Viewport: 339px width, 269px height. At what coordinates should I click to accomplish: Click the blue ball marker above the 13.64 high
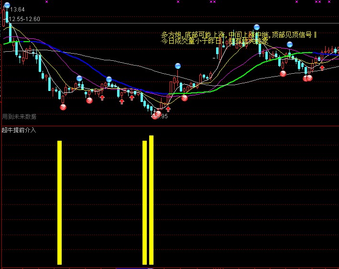click(7, 5)
